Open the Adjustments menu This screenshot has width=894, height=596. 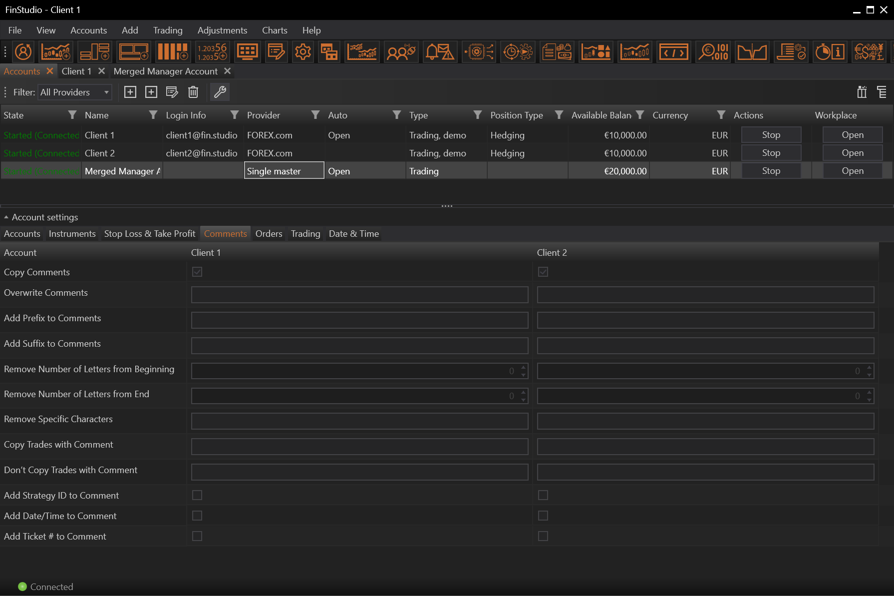222,30
